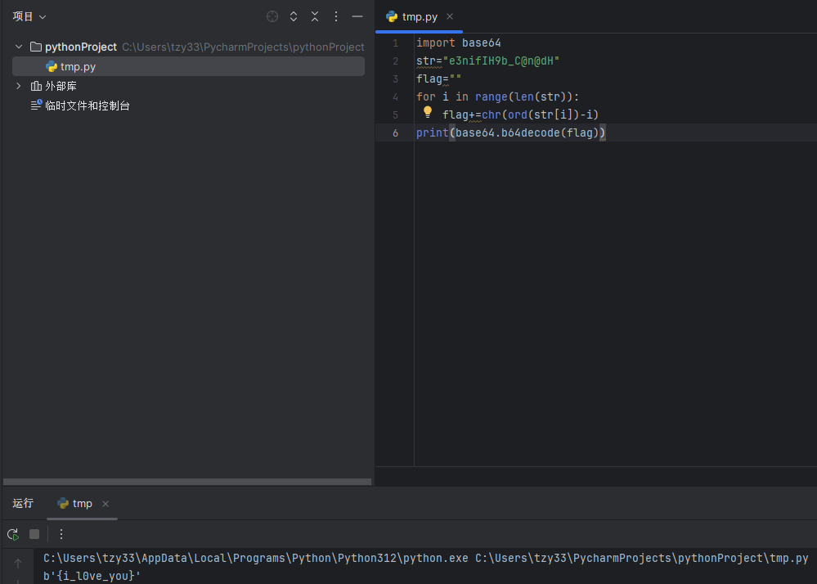Select the tmp.py editor tab
Image resolution: width=817 pixels, height=584 pixels.
419,16
